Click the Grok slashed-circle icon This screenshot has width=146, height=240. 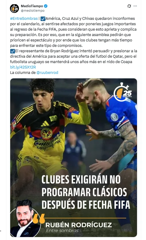click(129, 6)
